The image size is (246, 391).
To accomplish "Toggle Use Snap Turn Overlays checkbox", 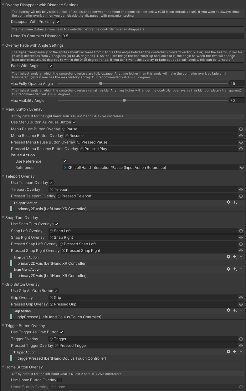I will (x=57, y=224).
